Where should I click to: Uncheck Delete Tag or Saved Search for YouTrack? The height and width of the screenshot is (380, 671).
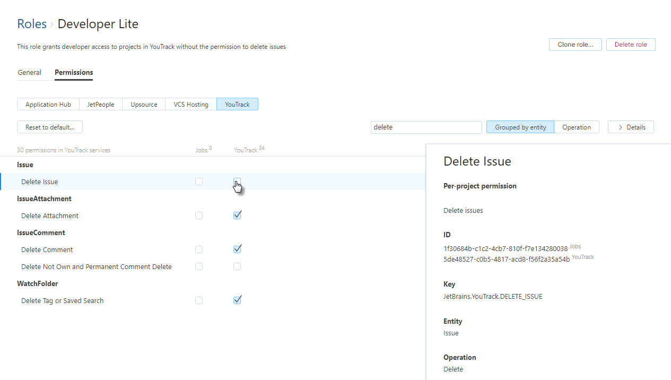point(237,300)
